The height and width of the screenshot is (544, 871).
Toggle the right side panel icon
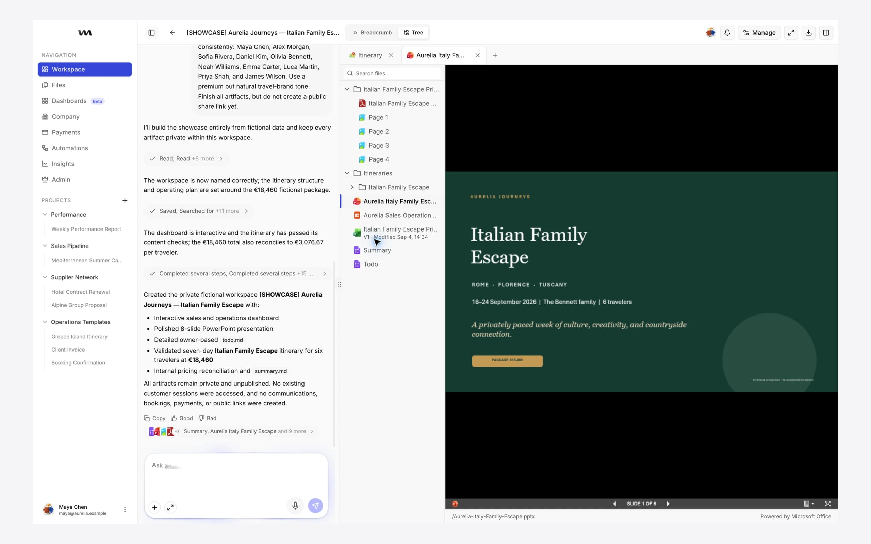click(x=826, y=33)
